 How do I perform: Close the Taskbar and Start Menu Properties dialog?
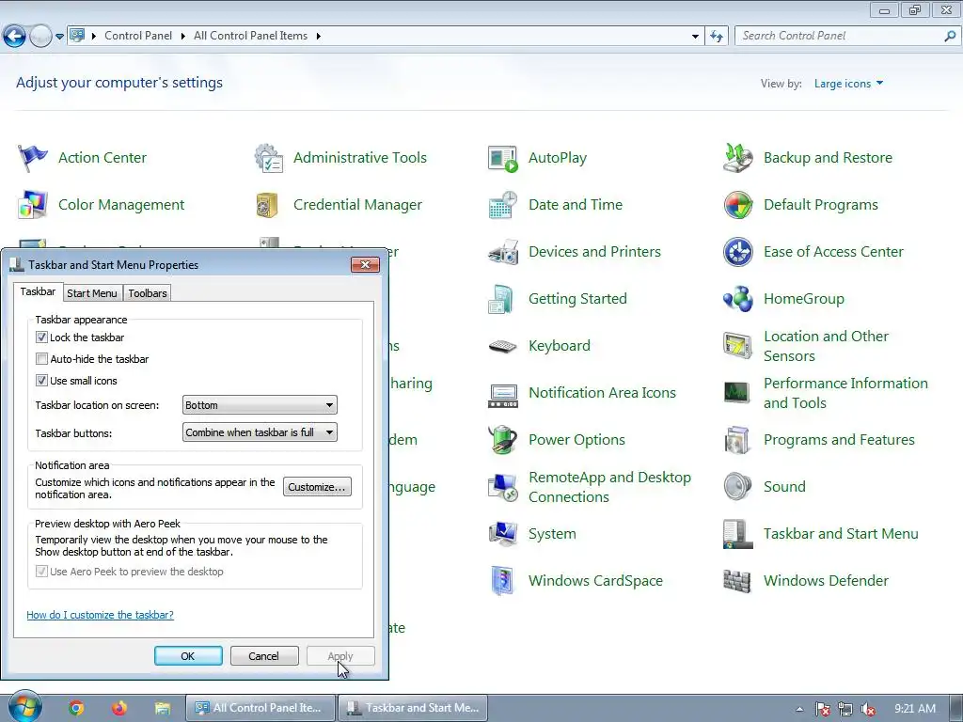[x=366, y=264]
